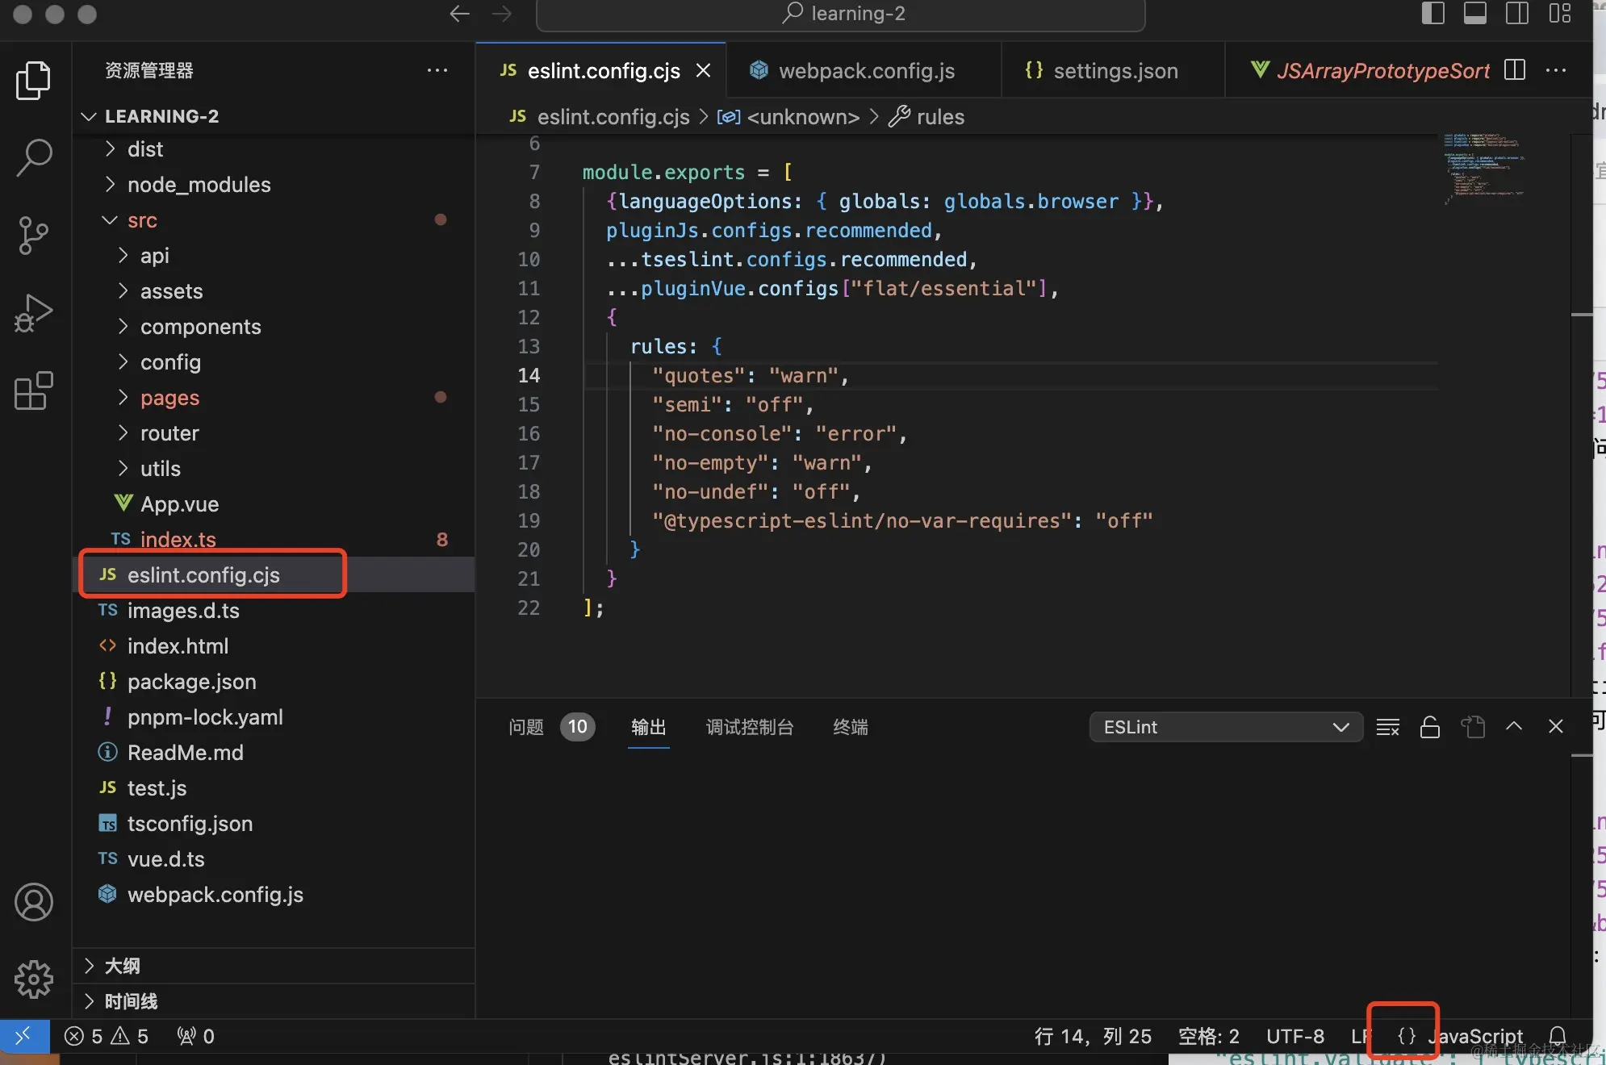Toggle primary side bar layout button
Screen dimensions: 1606x1065
pyautogui.click(x=1432, y=14)
